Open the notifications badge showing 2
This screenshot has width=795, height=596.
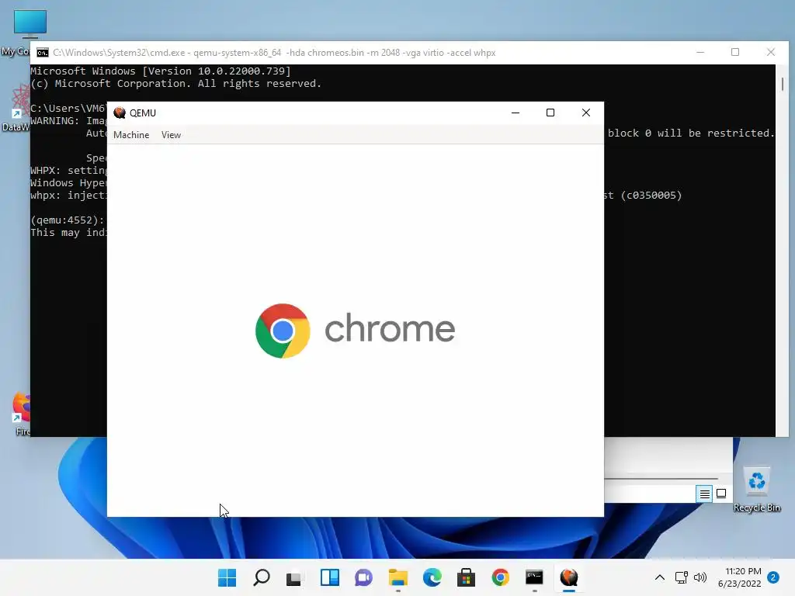pyautogui.click(x=773, y=577)
